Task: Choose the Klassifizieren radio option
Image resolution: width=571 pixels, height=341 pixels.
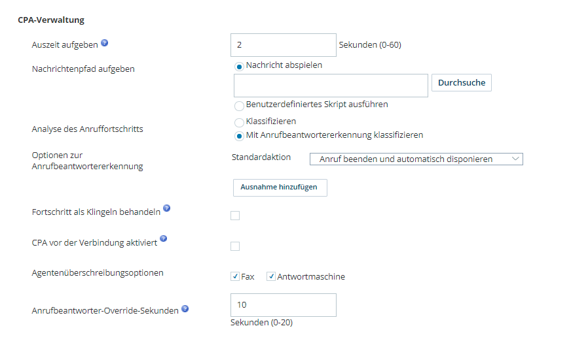Action: [x=239, y=122]
